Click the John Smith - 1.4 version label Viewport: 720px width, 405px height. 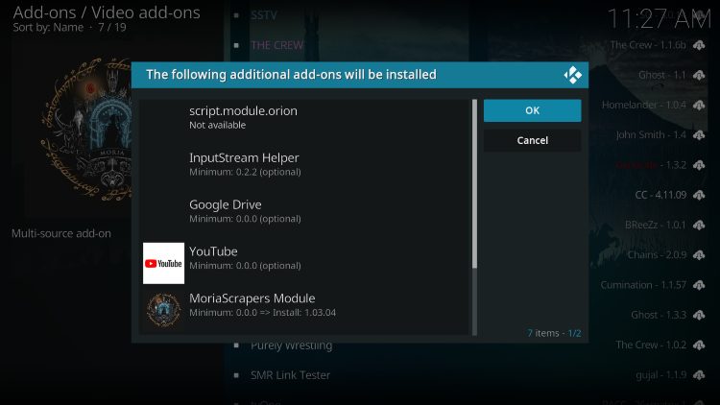coord(651,135)
